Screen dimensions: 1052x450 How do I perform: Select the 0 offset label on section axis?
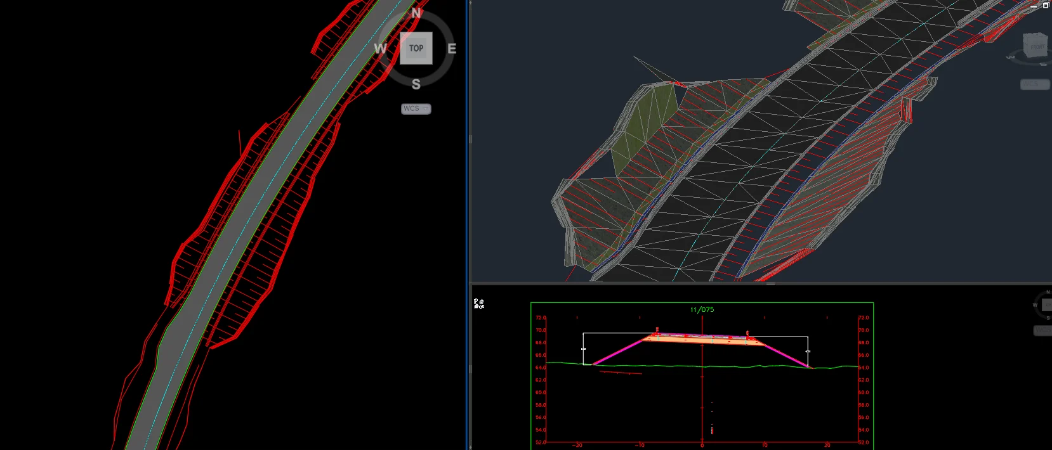point(702,445)
